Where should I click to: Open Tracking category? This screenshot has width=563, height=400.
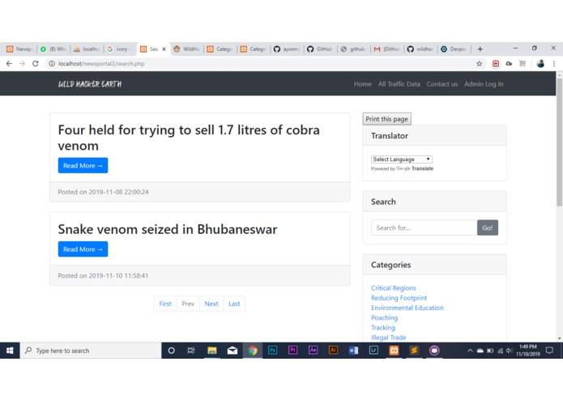pyautogui.click(x=382, y=328)
